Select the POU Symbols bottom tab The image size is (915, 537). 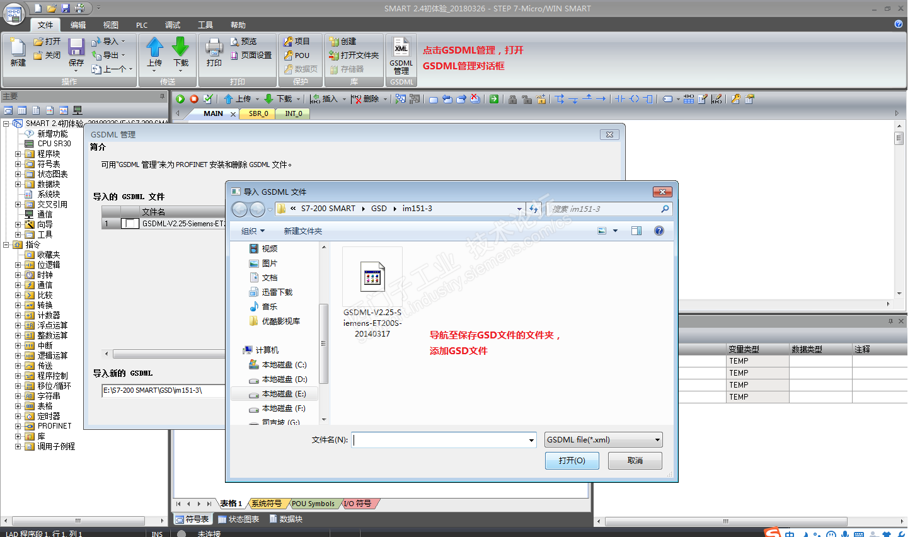313,504
